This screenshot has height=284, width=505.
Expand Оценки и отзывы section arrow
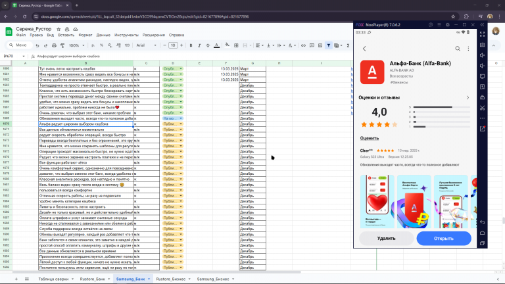coord(468,97)
